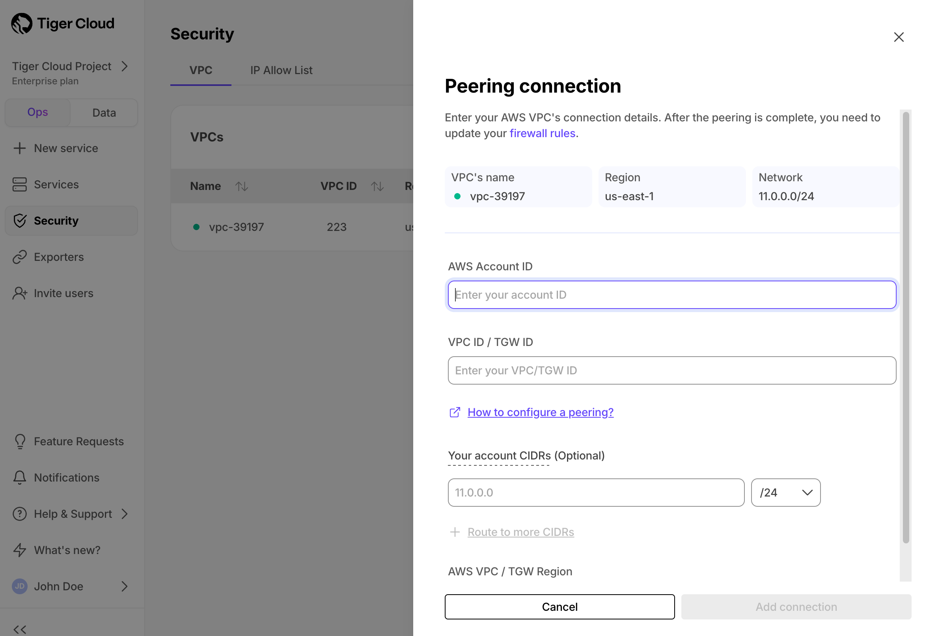This screenshot has height=636, width=925.
Task: Switch to the Ops mode
Action: (37, 113)
